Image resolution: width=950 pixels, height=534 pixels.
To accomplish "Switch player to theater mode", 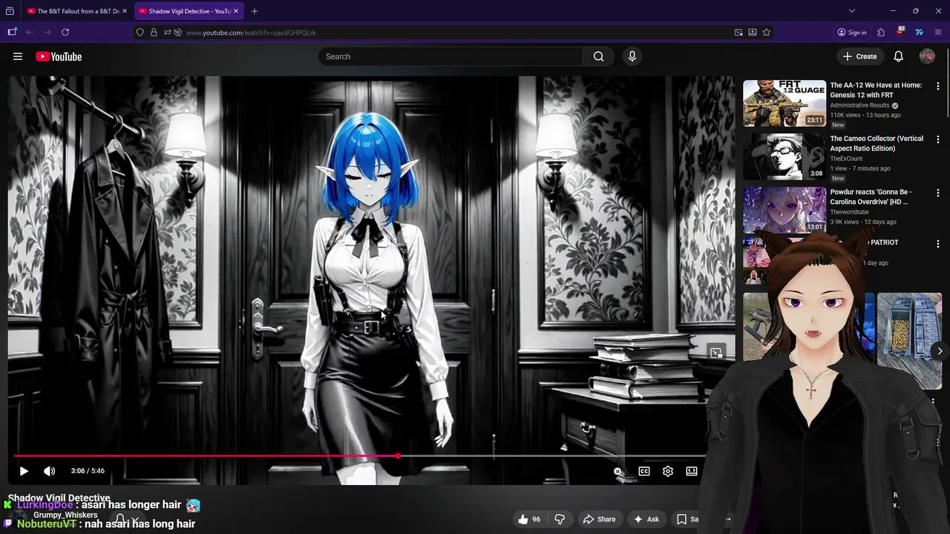I will coord(692,471).
